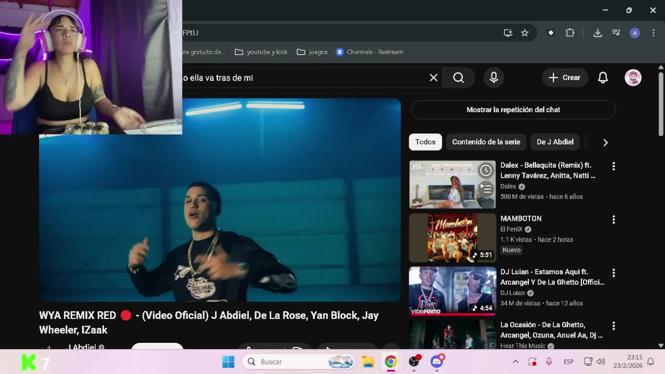Click the taskbar Buscar search box
The height and width of the screenshot is (374, 665).
[300, 362]
